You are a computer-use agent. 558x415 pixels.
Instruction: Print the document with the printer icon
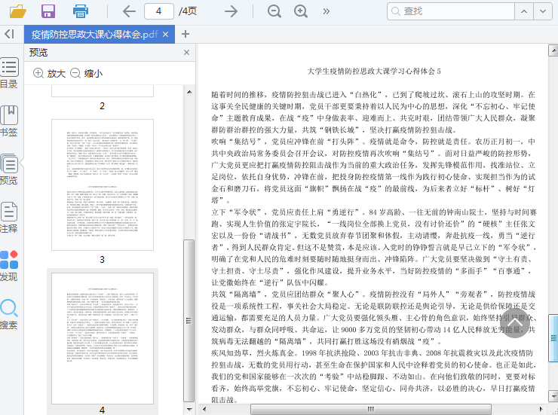pyautogui.click(x=81, y=11)
